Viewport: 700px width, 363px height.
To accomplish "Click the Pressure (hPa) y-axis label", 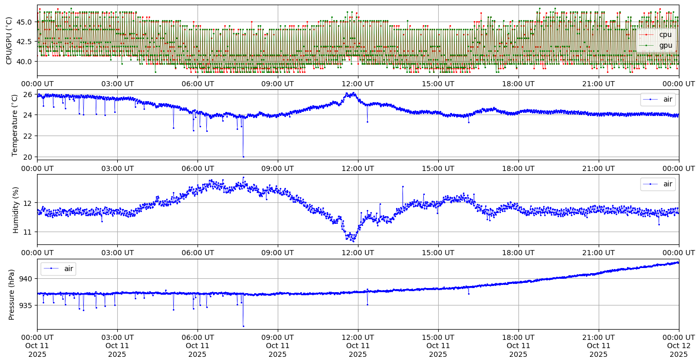I will click(12, 294).
